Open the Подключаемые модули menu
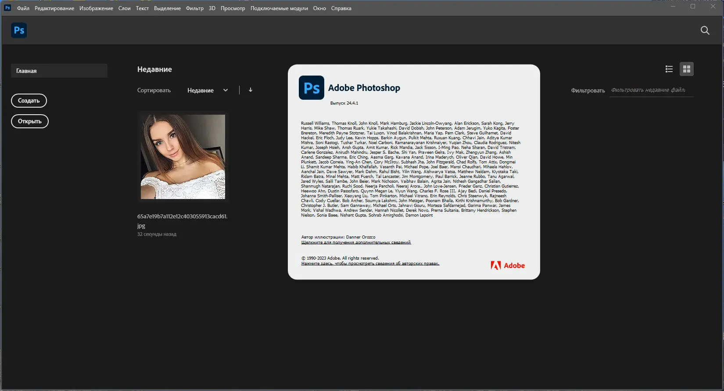This screenshot has width=724, height=391. click(x=279, y=8)
